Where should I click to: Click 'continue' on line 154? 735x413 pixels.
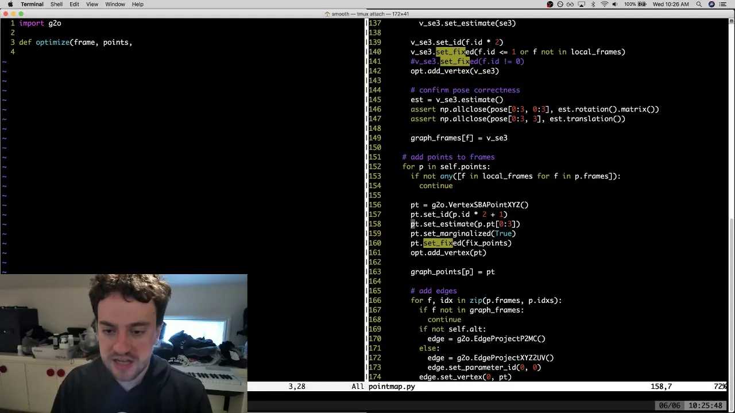pyautogui.click(x=436, y=186)
